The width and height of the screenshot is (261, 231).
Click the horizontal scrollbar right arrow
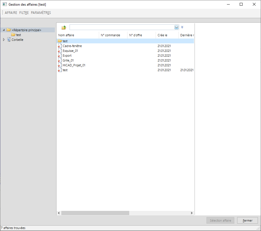pos(192,213)
